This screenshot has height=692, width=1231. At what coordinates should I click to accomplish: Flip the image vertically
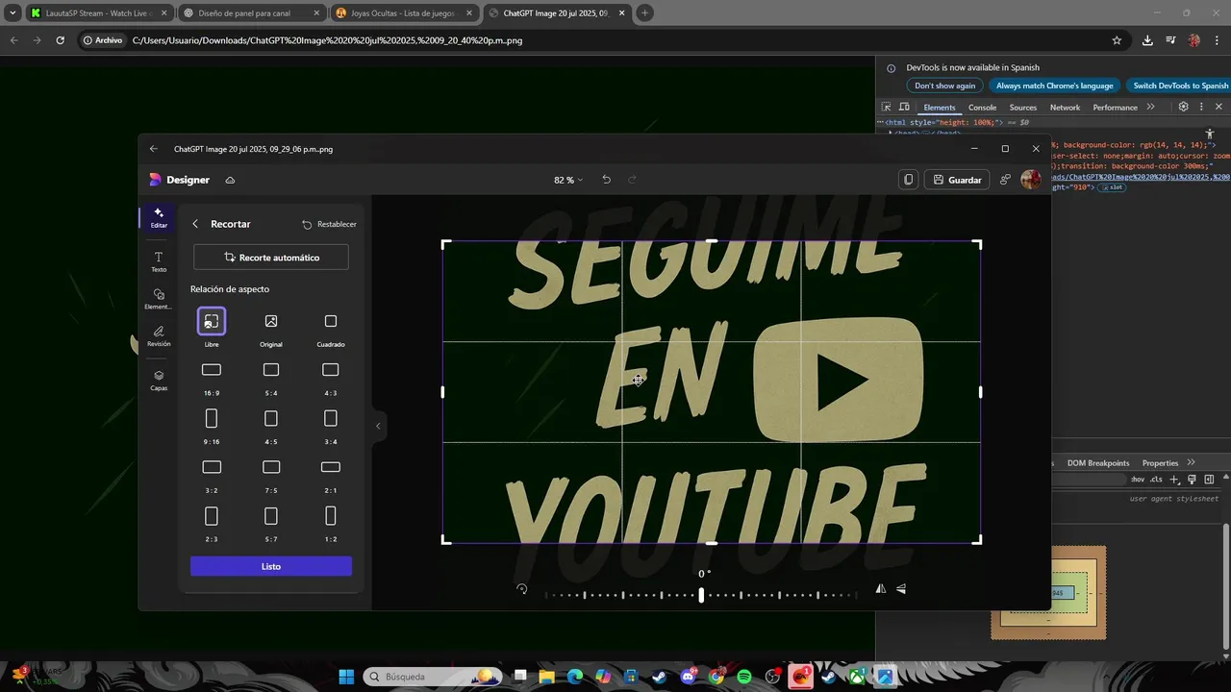[901, 589]
